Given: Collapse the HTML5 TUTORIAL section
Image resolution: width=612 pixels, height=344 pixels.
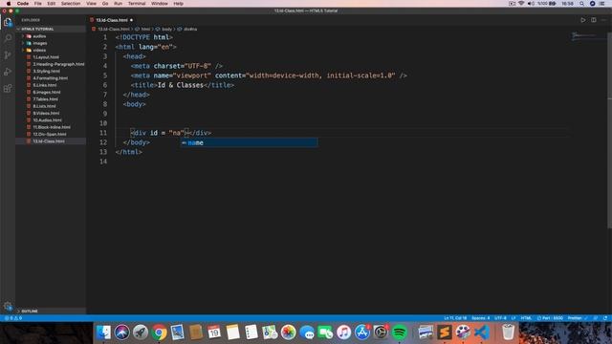Looking at the screenshot, I should [x=37, y=29].
